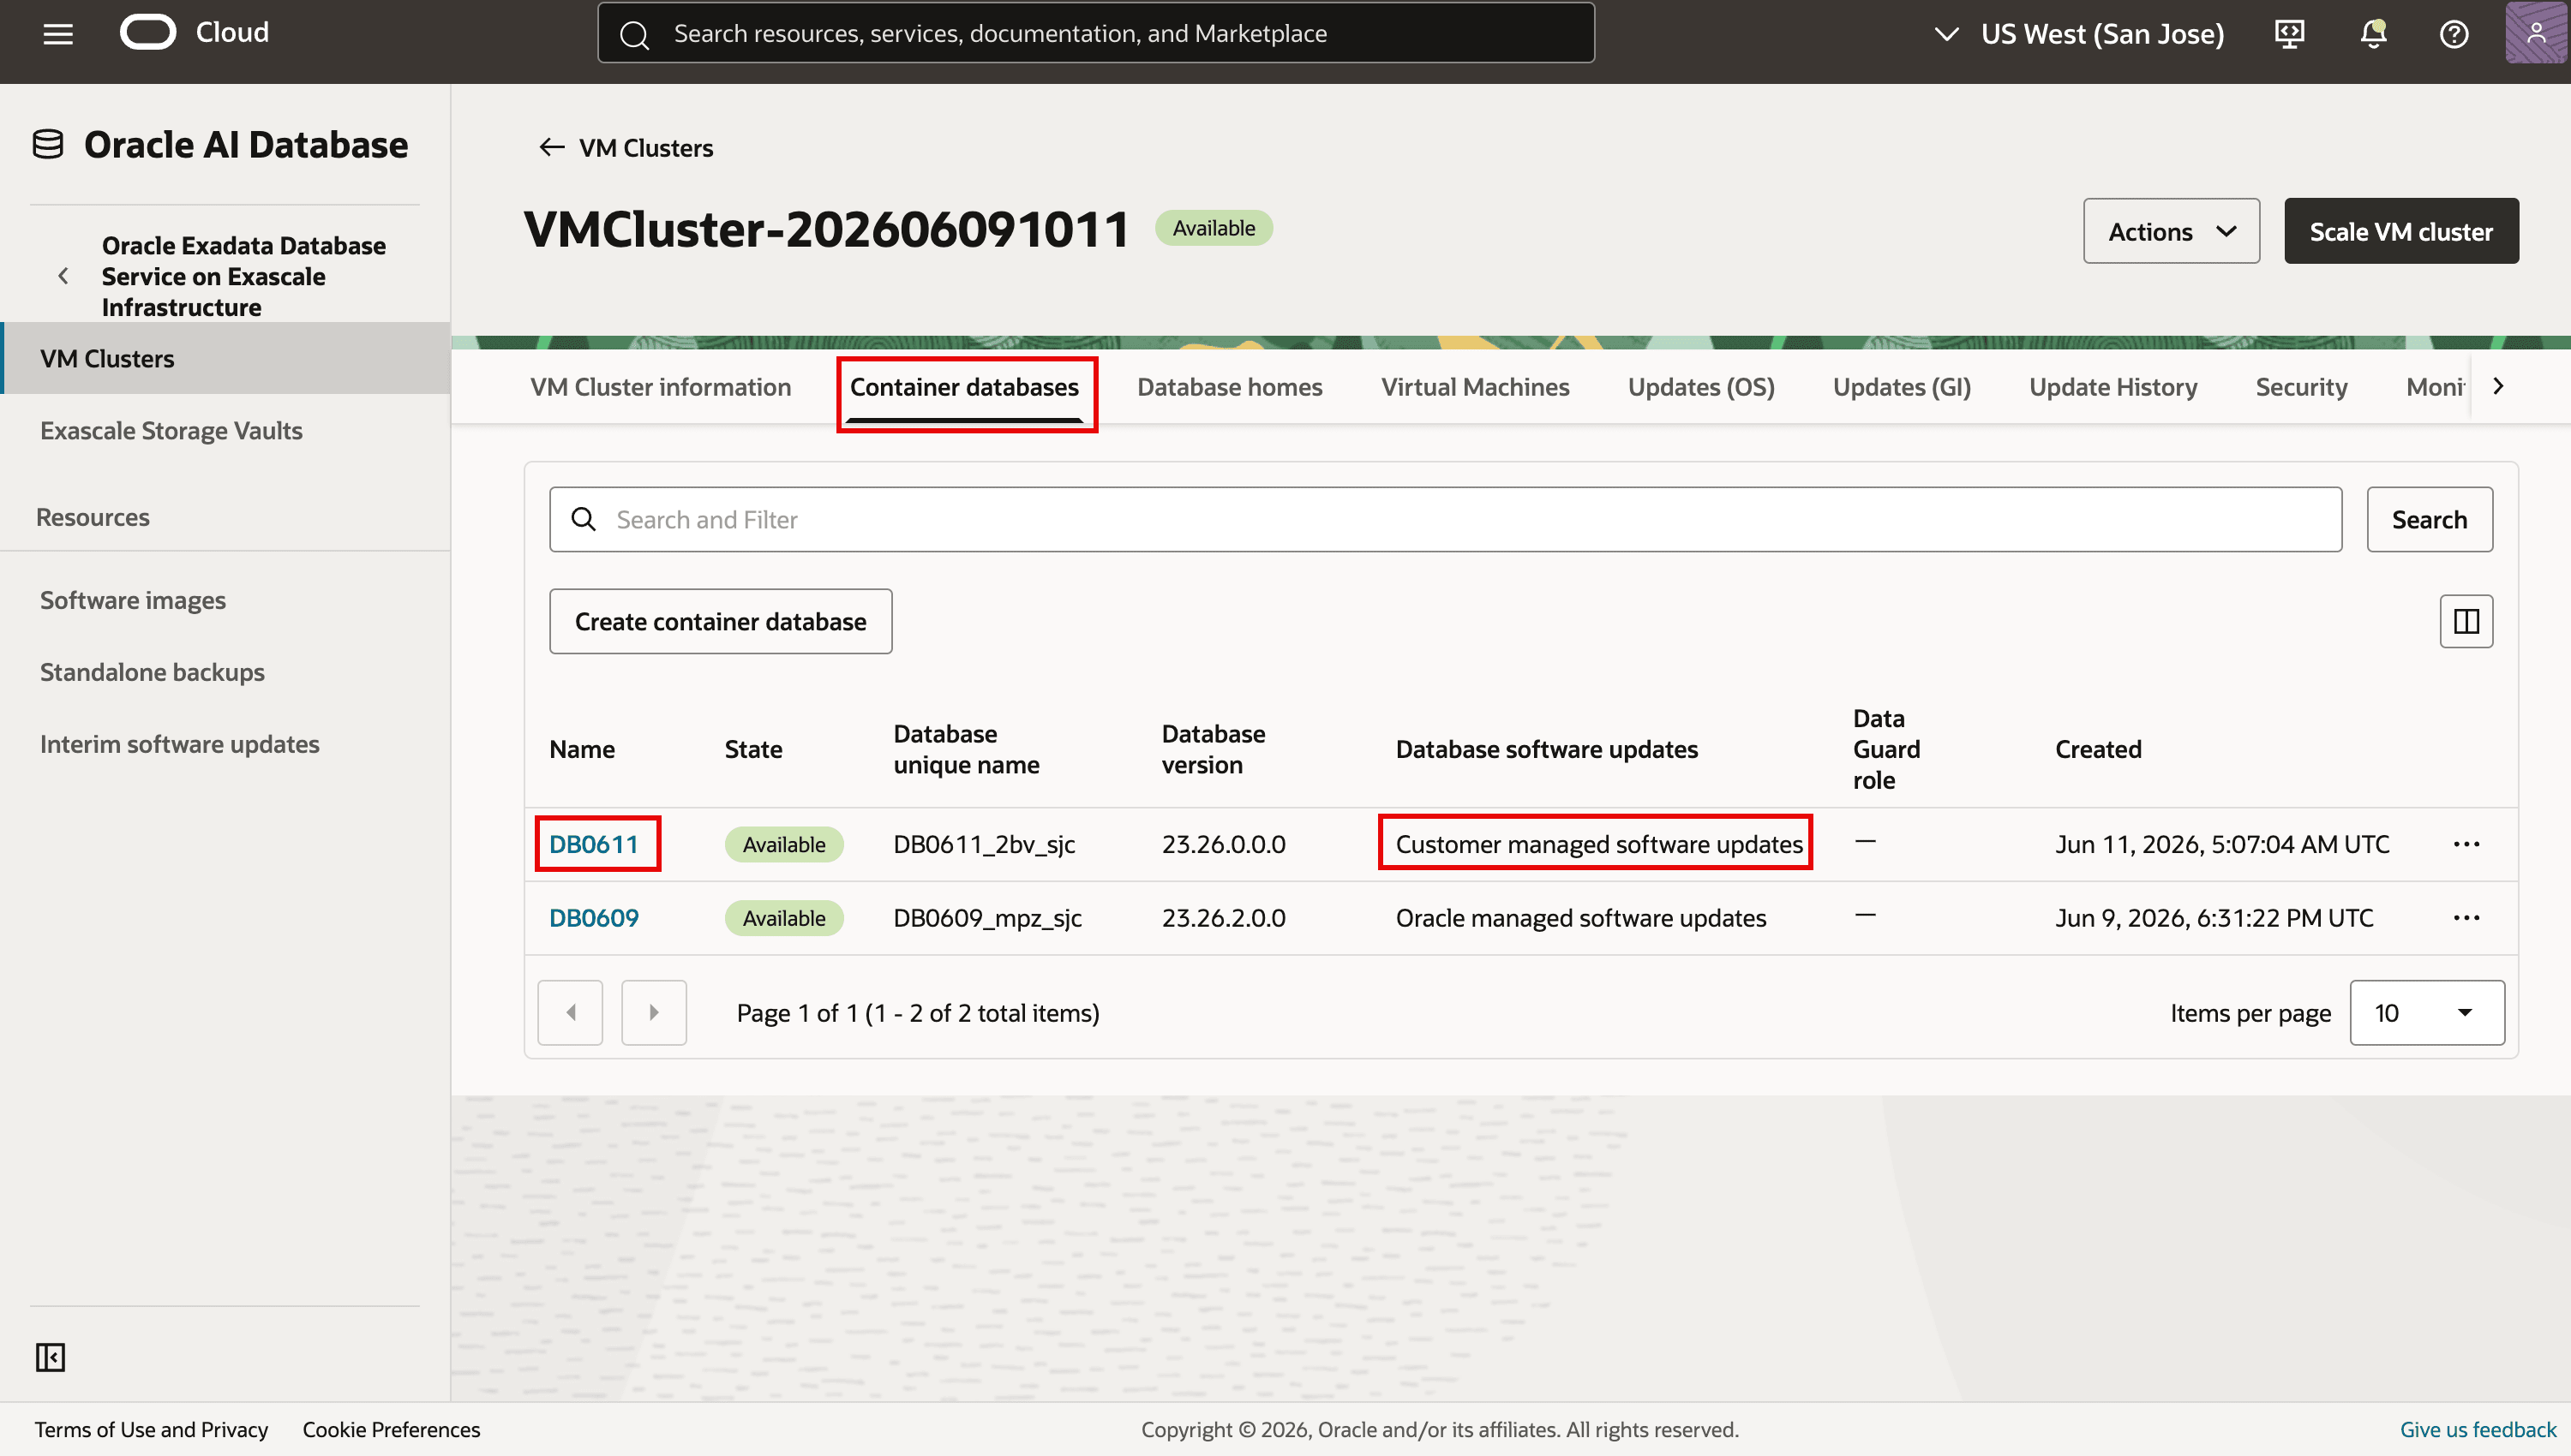Collapse the sidebar with bottom panel icon

50,1357
